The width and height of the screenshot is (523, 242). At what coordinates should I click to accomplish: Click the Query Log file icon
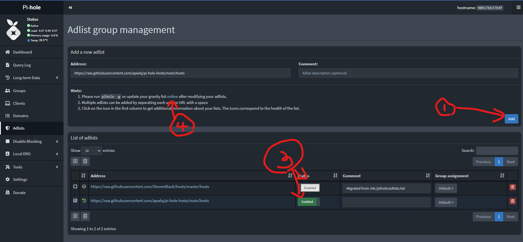(x=8, y=65)
